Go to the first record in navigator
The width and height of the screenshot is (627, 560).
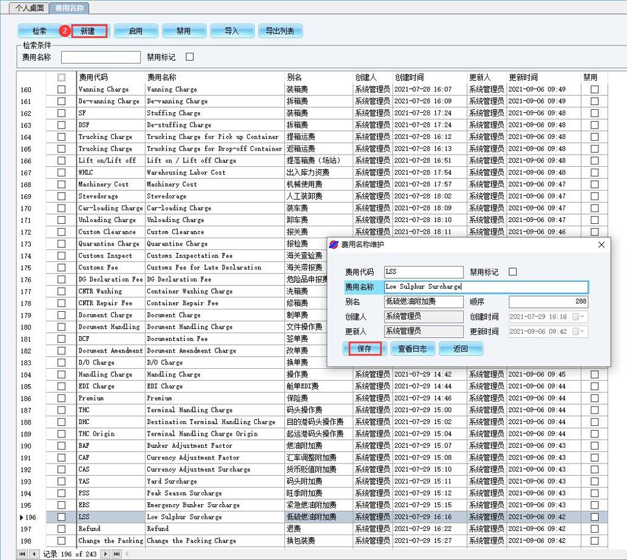[x=23, y=554]
